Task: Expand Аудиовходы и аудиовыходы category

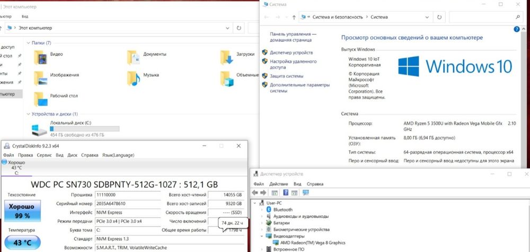Action: (x=261, y=216)
